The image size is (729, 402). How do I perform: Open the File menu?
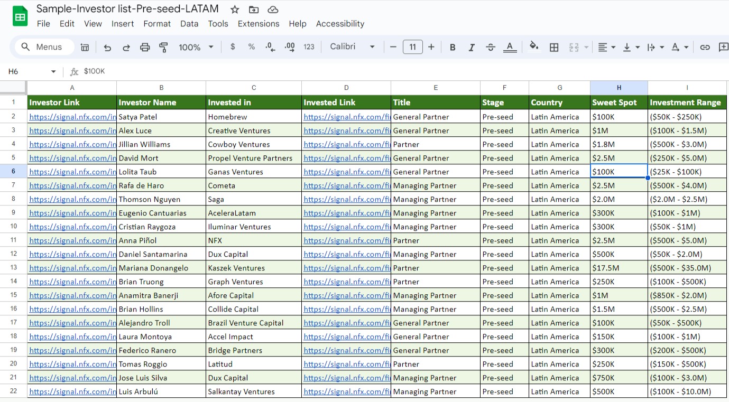44,24
